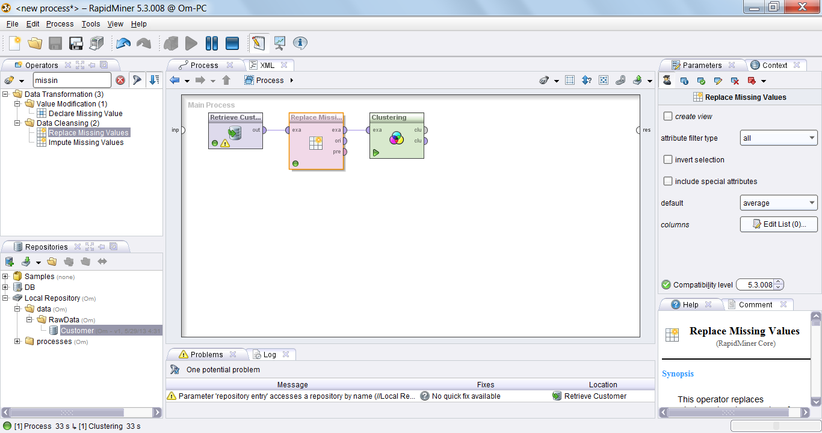Switch to the XML tab
The width and height of the screenshot is (822, 433).
267,65
